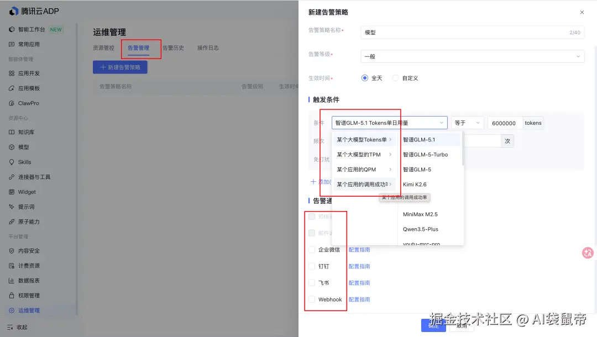Image resolution: width=597 pixels, height=337 pixels.
Task: Collapse sidebar with 收起 icon
Action: coord(11,327)
